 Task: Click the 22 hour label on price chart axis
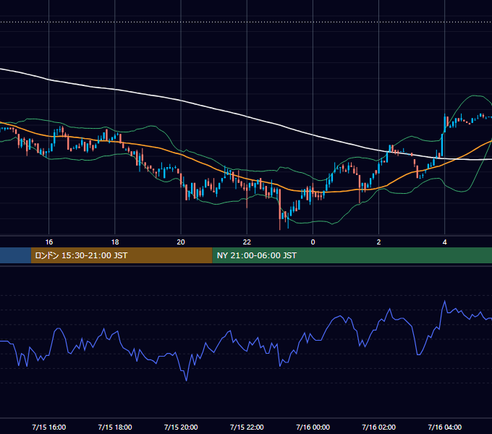(247, 242)
